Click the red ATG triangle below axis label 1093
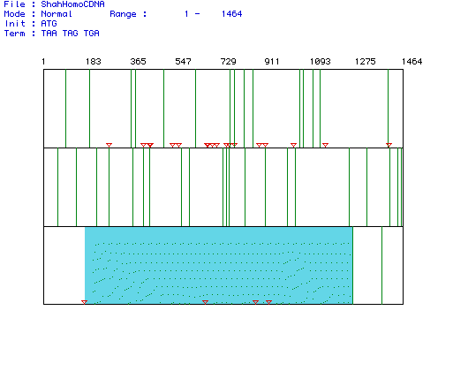Viewport: 453px width, 371px height. pyautogui.click(x=325, y=145)
